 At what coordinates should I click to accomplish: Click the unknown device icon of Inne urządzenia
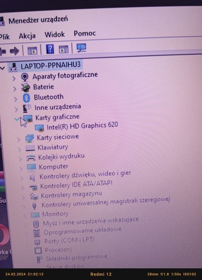point(27,108)
